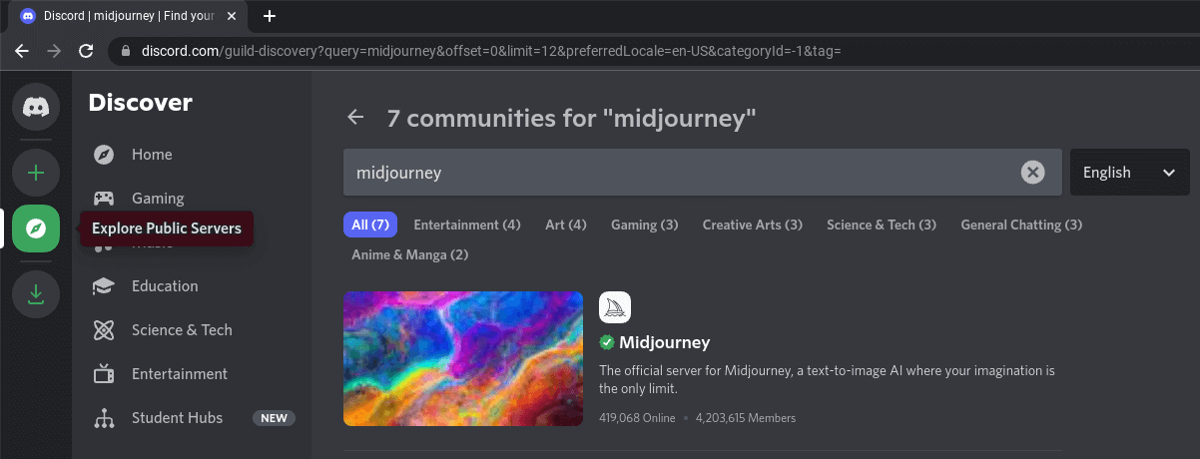The width and height of the screenshot is (1200, 459).
Task: Click the Download Apps icon
Action: 36,294
